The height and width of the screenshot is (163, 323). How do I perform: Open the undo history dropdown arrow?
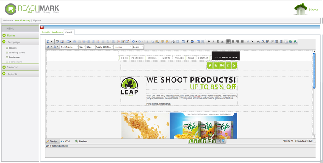pyautogui.click(x=136, y=42)
